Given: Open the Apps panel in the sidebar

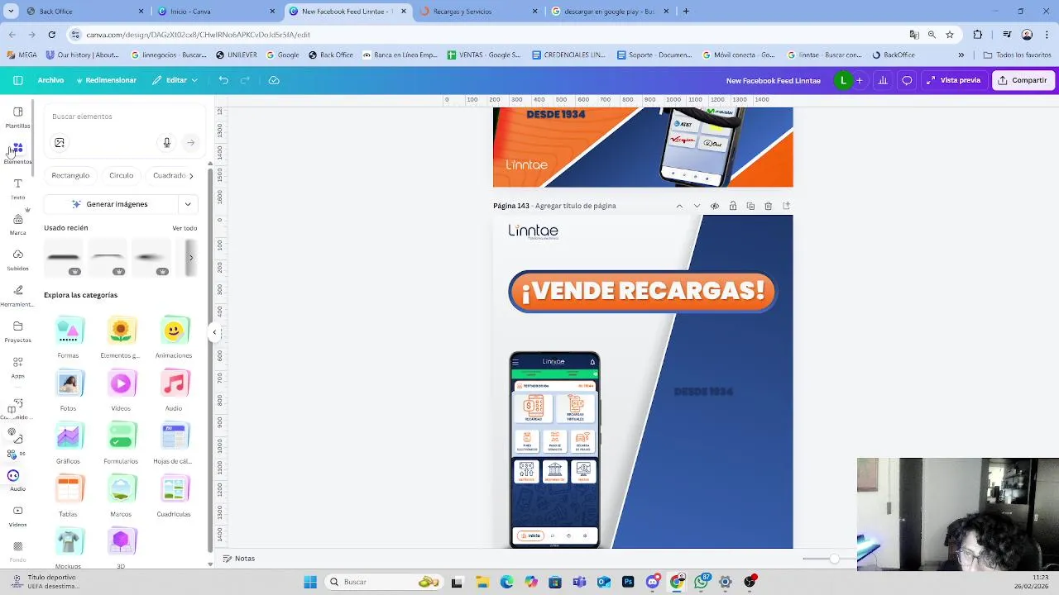Looking at the screenshot, I should pyautogui.click(x=17, y=368).
